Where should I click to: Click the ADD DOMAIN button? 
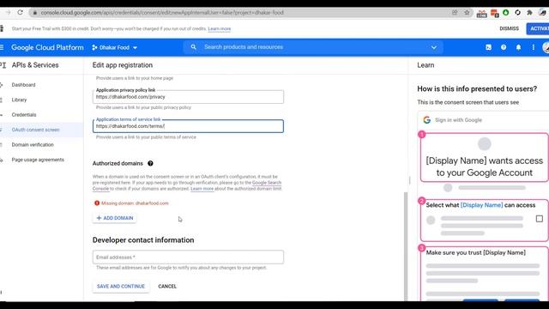(x=115, y=218)
